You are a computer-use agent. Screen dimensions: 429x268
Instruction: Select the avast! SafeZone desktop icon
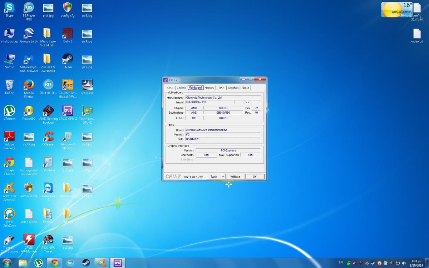click(x=9, y=218)
